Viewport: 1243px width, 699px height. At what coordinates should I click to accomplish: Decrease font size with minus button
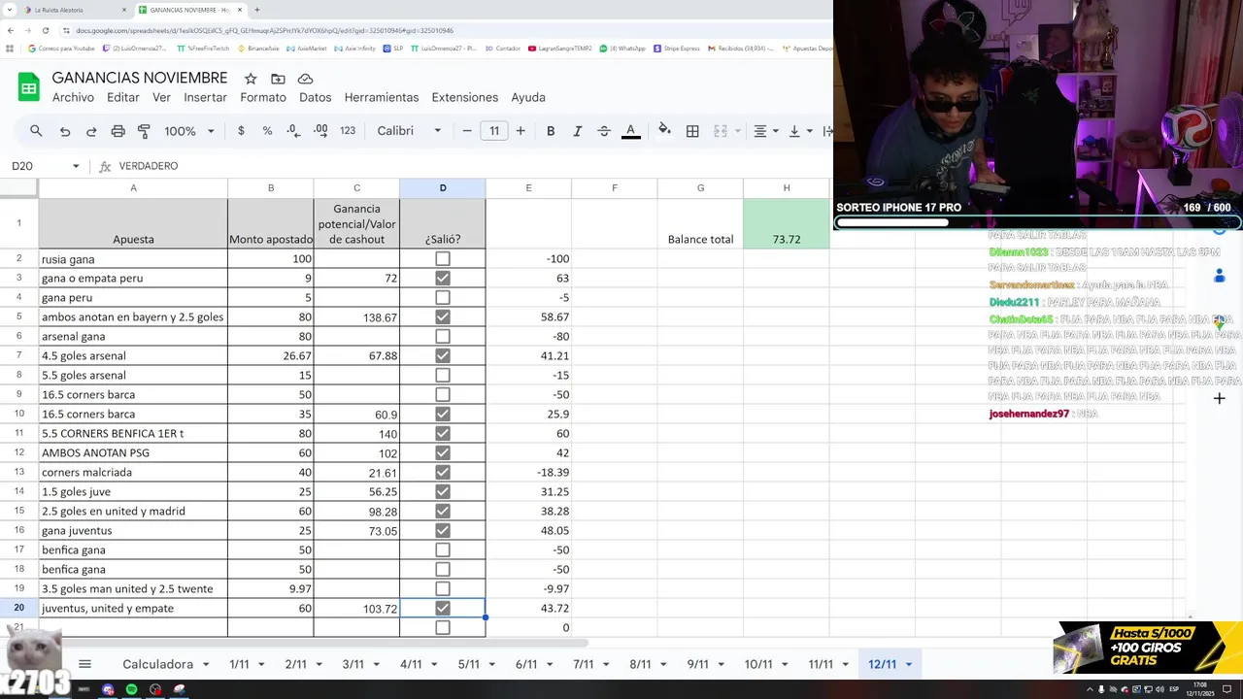pyautogui.click(x=467, y=131)
